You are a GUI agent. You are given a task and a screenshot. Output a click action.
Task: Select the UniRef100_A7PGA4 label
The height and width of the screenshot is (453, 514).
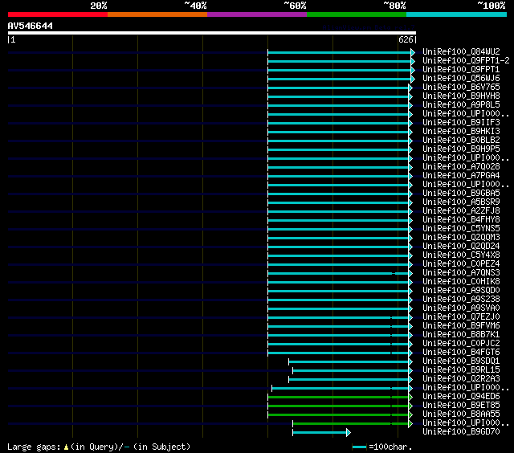pyautogui.click(x=461, y=176)
